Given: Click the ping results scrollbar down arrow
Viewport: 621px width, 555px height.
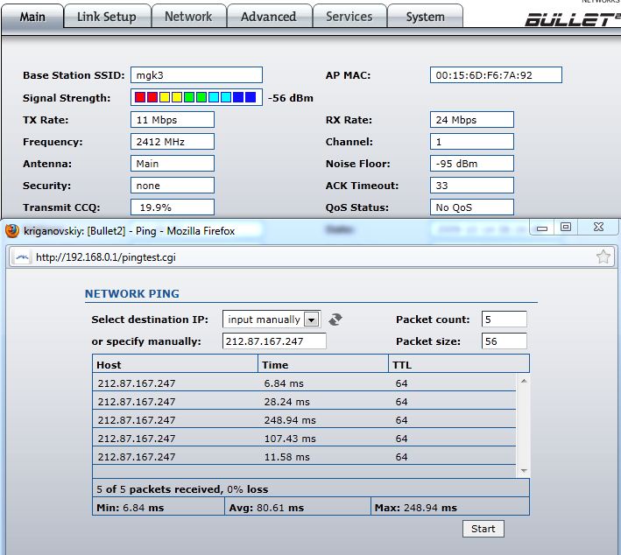Looking at the screenshot, I should coord(524,471).
